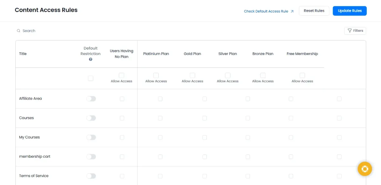Click the search magnifier icon
The width and height of the screenshot is (381, 185).
tap(19, 31)
